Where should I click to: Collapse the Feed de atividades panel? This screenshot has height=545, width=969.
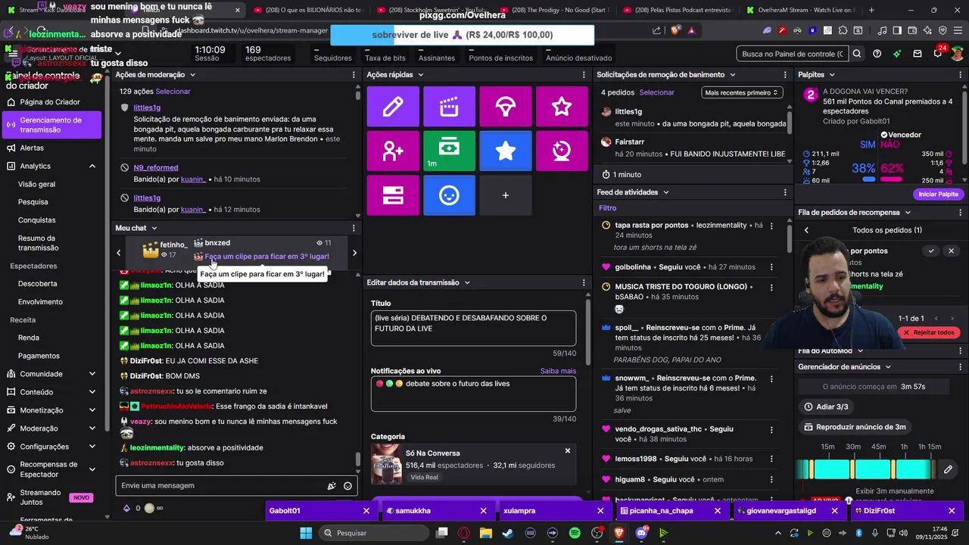coord(666,192)
